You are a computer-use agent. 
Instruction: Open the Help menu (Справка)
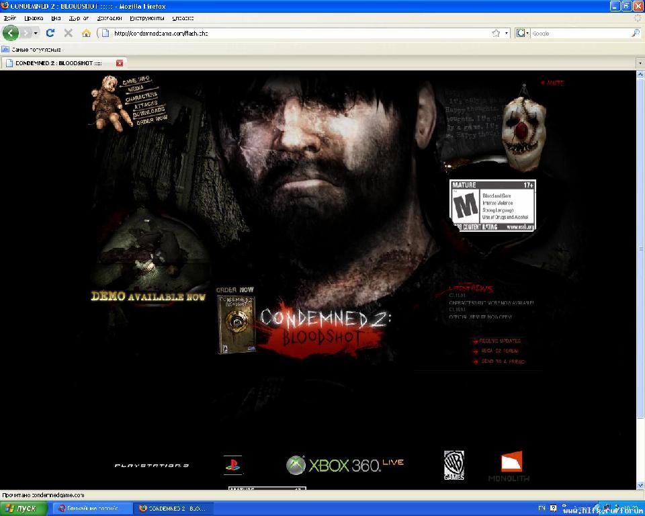click(x=183, y=18)
